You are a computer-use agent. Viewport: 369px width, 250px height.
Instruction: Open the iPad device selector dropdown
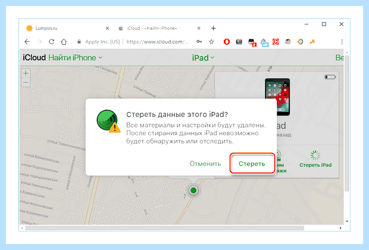coord(203,58)
